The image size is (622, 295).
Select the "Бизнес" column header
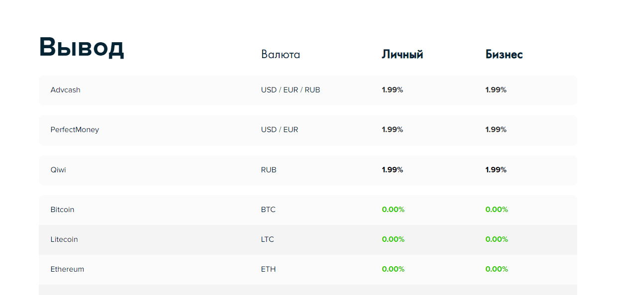(x=504, y=55)
